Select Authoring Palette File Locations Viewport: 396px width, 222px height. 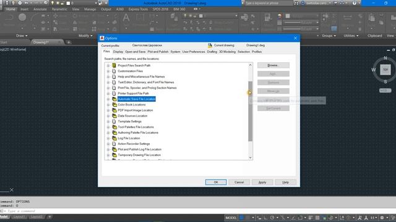pyautogui.click(x=138, y=133)
